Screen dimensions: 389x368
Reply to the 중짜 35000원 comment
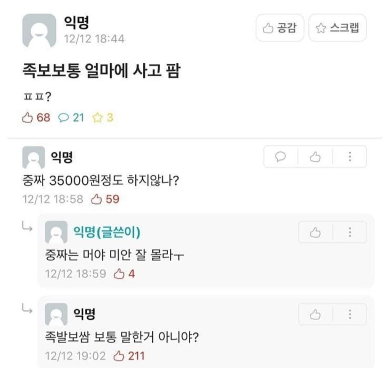(281, 157)
